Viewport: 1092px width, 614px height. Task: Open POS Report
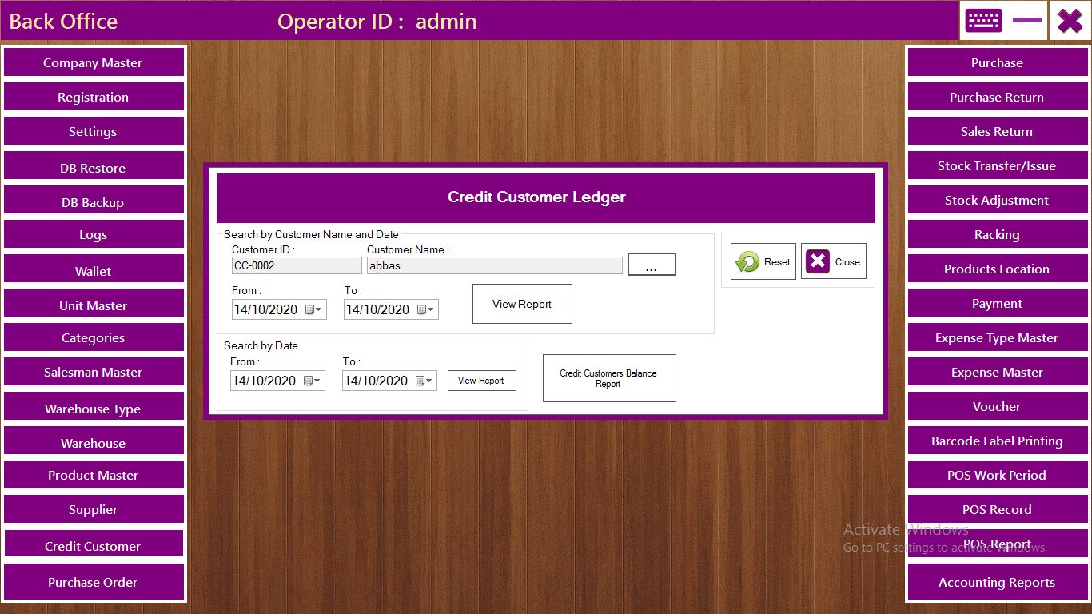pyautogui.click(x=997, y=544)
